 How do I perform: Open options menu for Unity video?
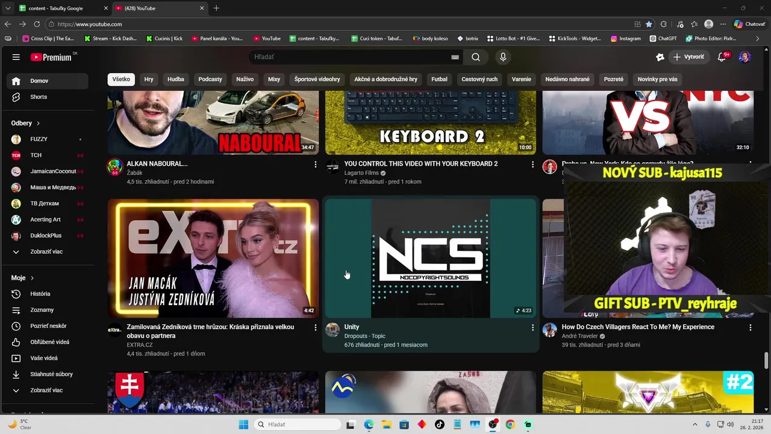pos(532,327)
